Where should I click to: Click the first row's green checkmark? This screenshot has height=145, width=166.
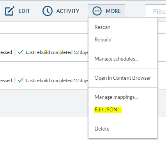tap(21, 52)
